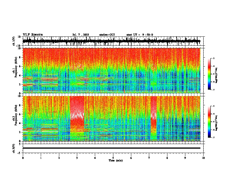
Task: Click the time axis tick label "1"
Action: [x=41, y=158]
